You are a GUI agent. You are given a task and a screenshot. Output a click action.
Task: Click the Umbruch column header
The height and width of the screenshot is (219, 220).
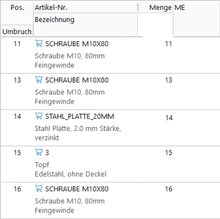pos(17,31)
